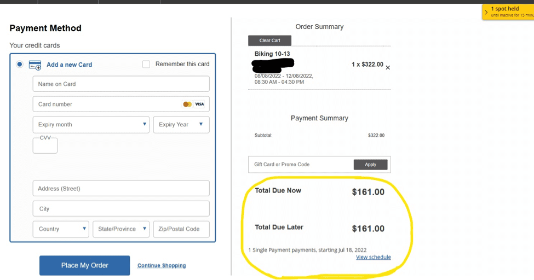The height and width of the screenshot is (280, 534).
Task: Open the State/Province dropdown
Action: 121,229
